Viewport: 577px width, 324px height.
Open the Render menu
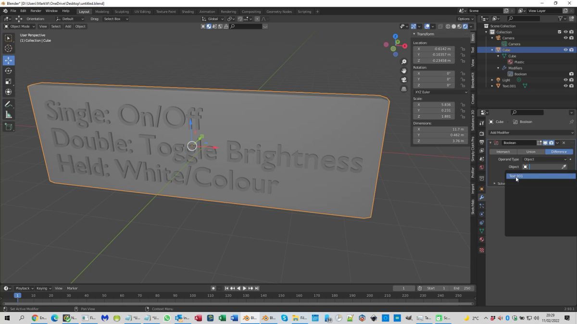click(x=36, y=11)
